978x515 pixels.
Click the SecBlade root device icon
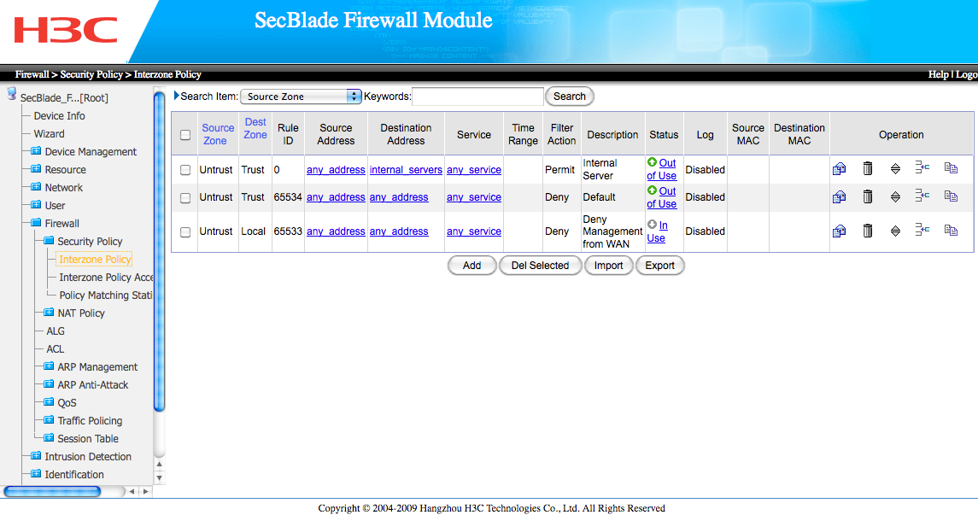click(11, 94)
